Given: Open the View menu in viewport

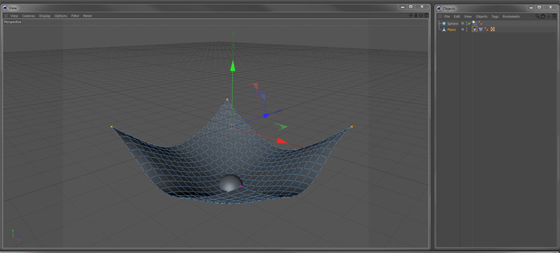Looking at the screenshot, I should click(14, 16).
